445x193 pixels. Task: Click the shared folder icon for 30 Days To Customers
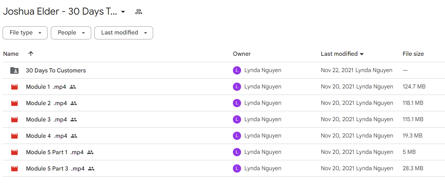[14, 70]
